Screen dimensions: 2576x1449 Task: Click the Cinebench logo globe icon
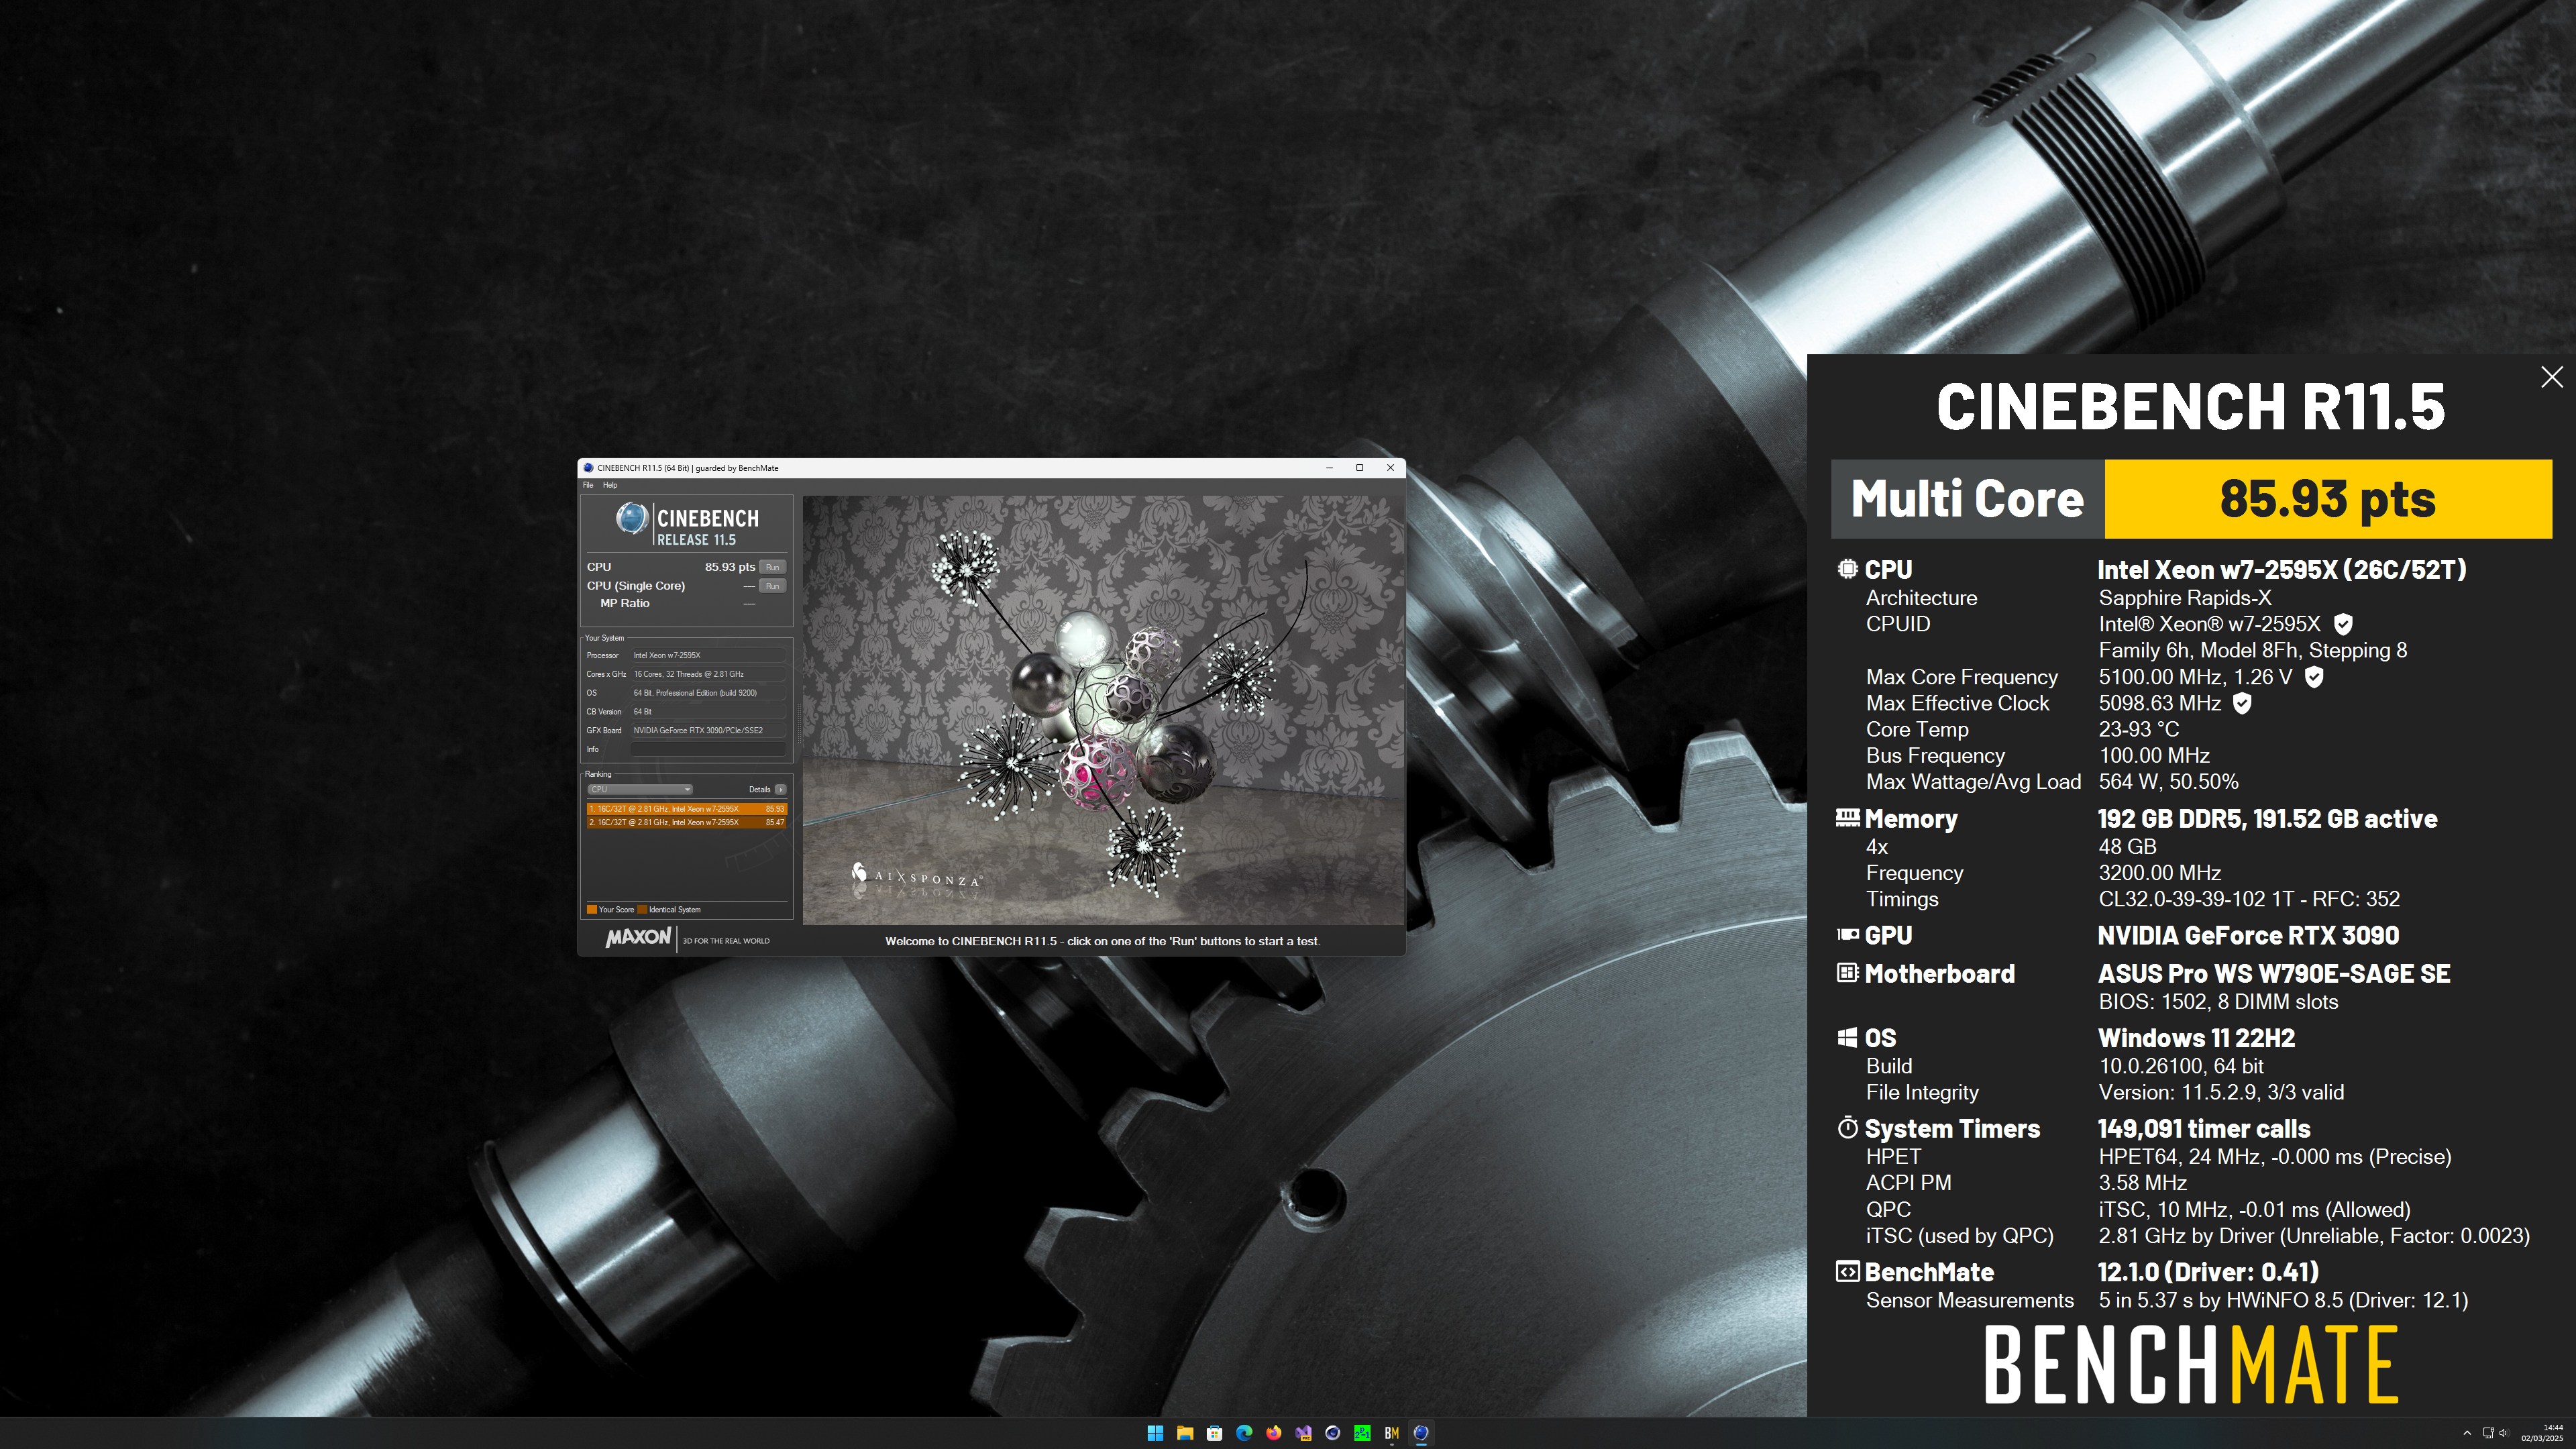tap(632, 518)
